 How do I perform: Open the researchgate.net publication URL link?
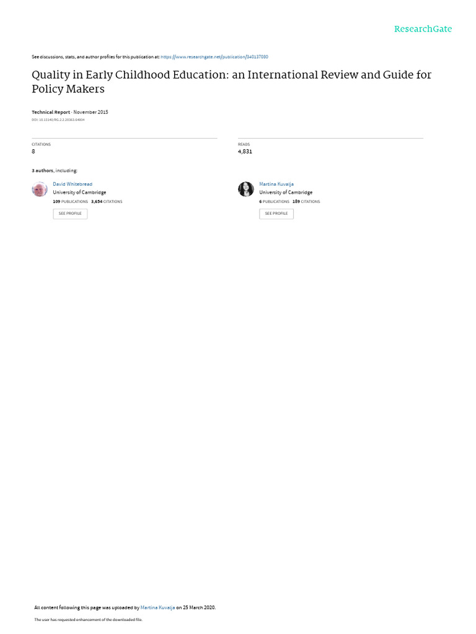coord(214,57)
